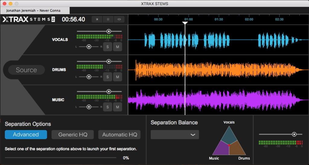The image size is (309, 165).
Task: Click the playhead marker on timeline
Action: click(185, 23)
